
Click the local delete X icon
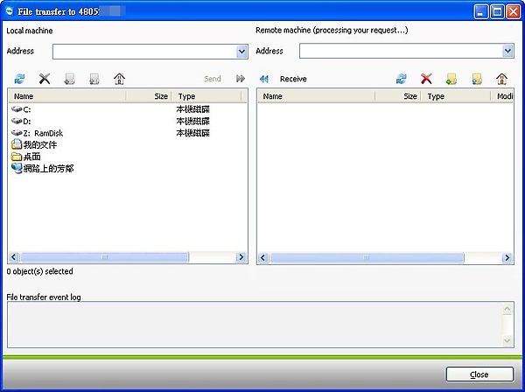point(45,79)
